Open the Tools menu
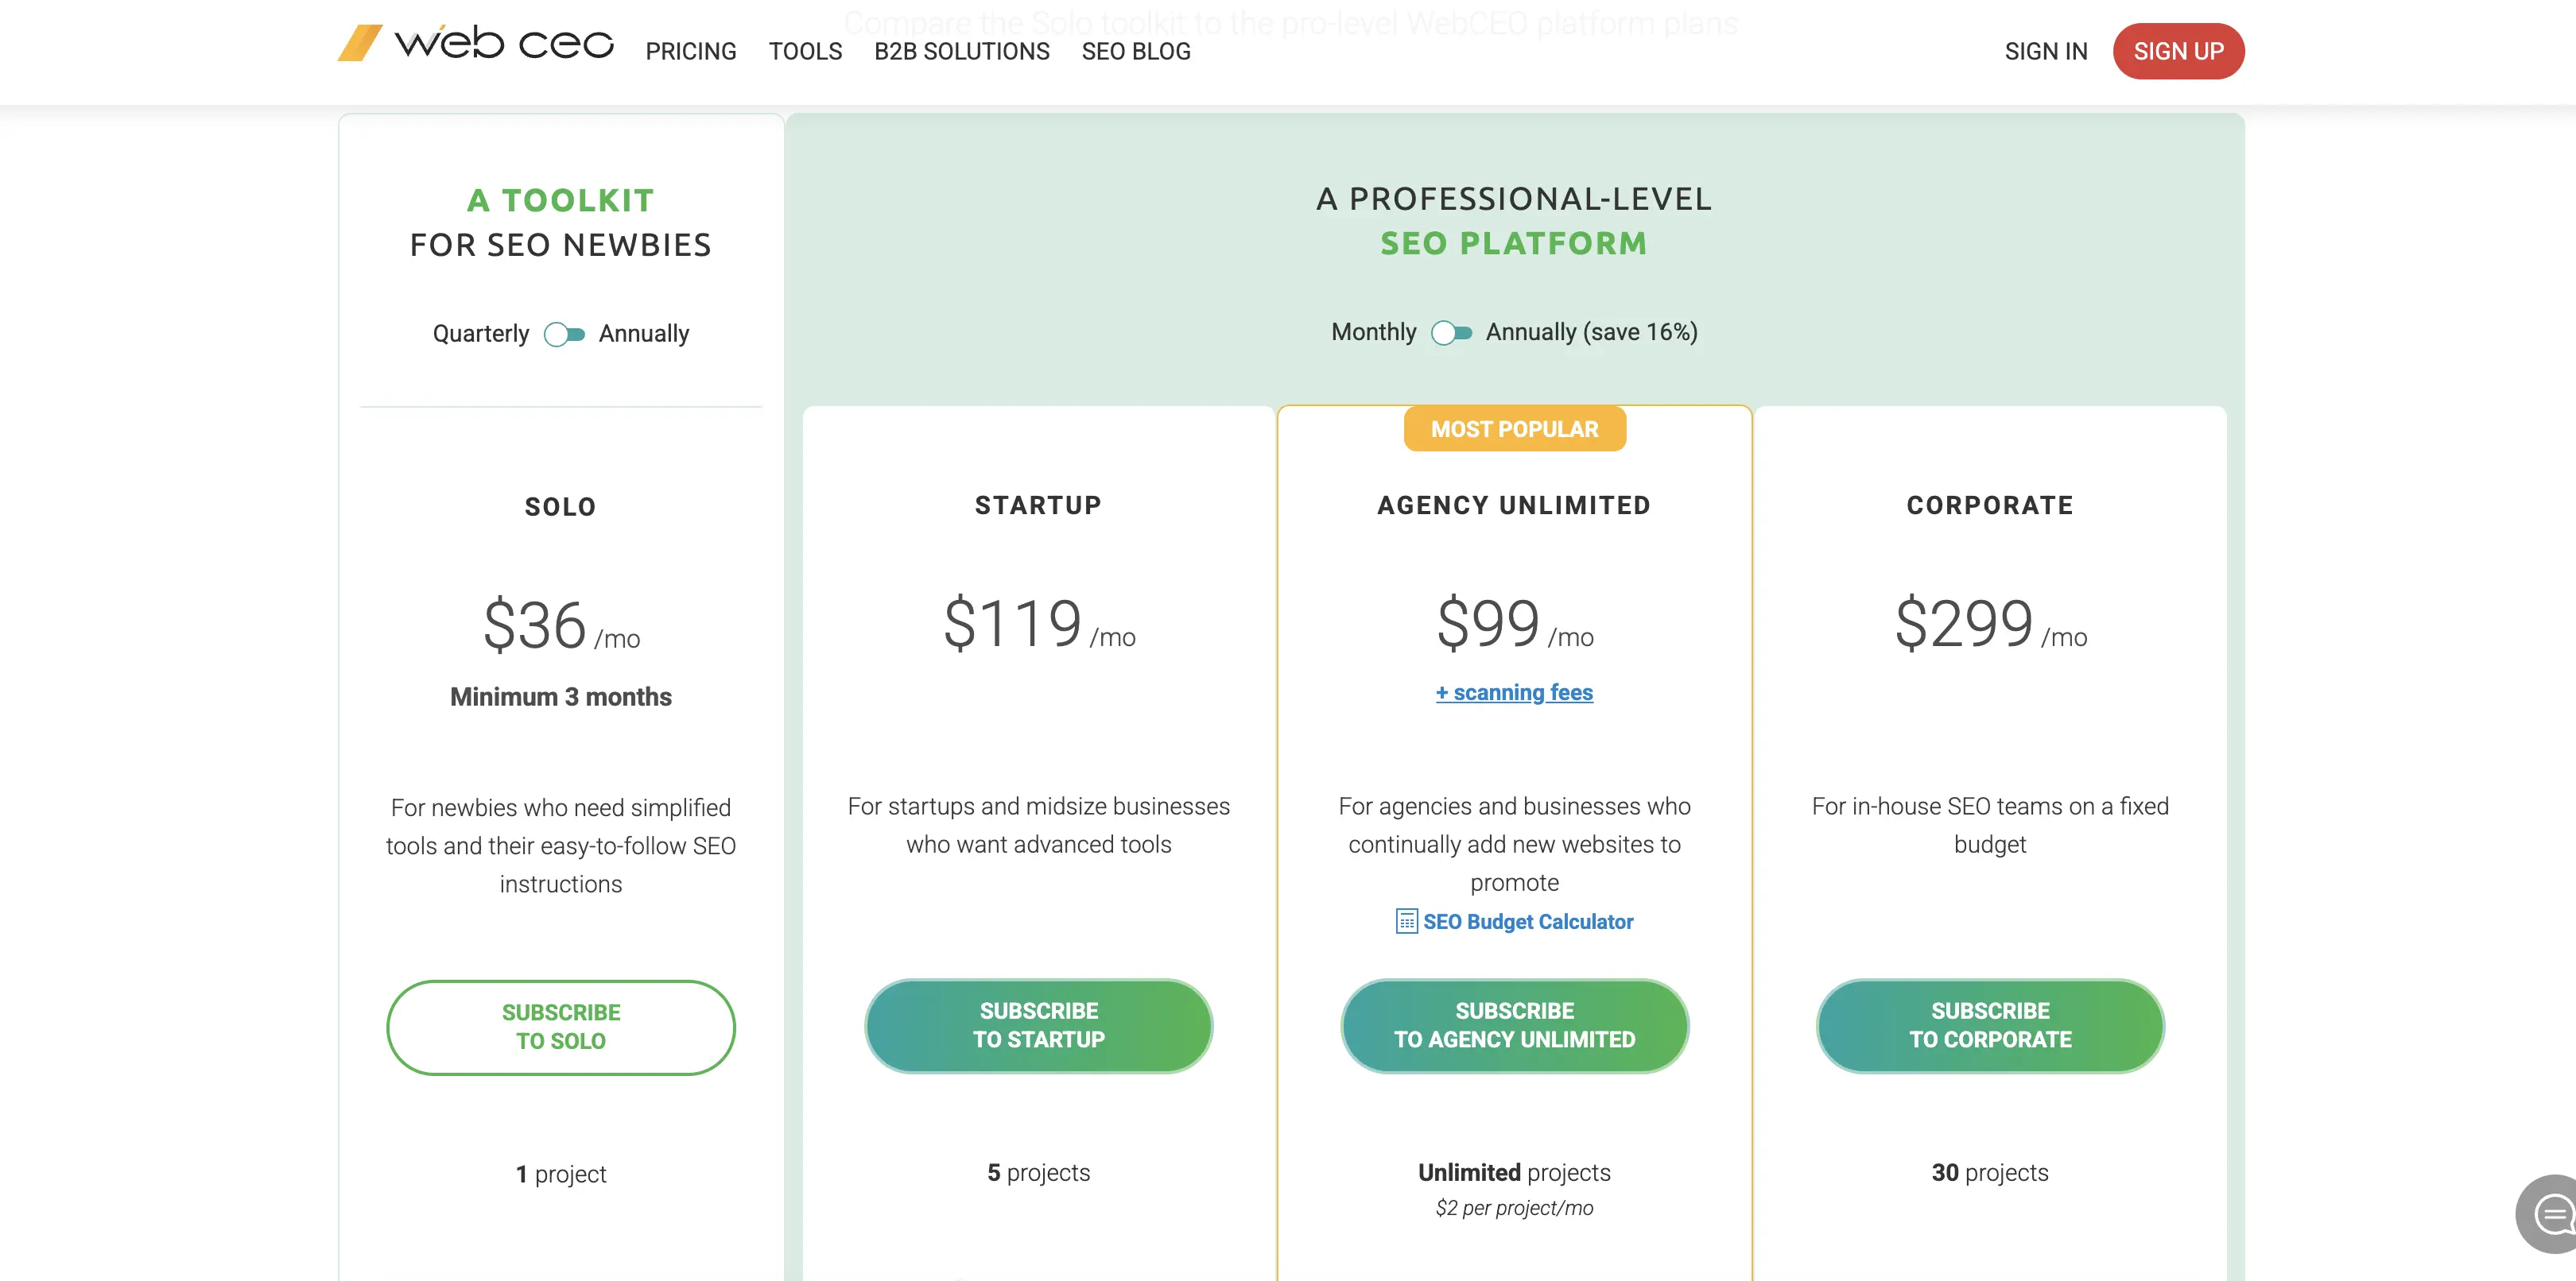 805,51
